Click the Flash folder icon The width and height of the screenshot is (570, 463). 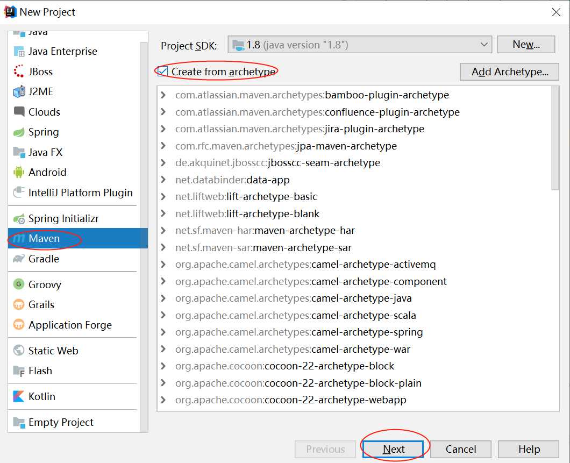point(18,371)
